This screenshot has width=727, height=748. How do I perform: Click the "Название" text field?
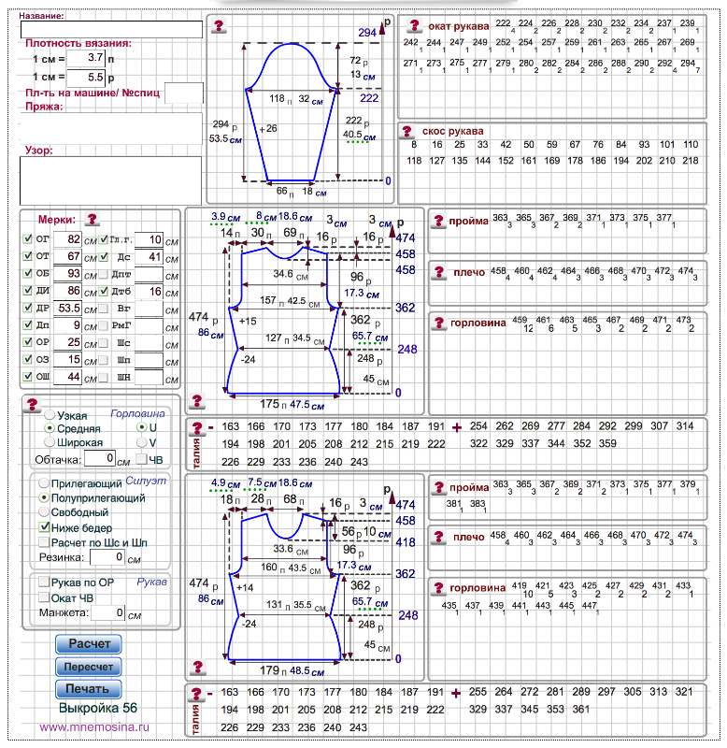click(x=111, y=29)
